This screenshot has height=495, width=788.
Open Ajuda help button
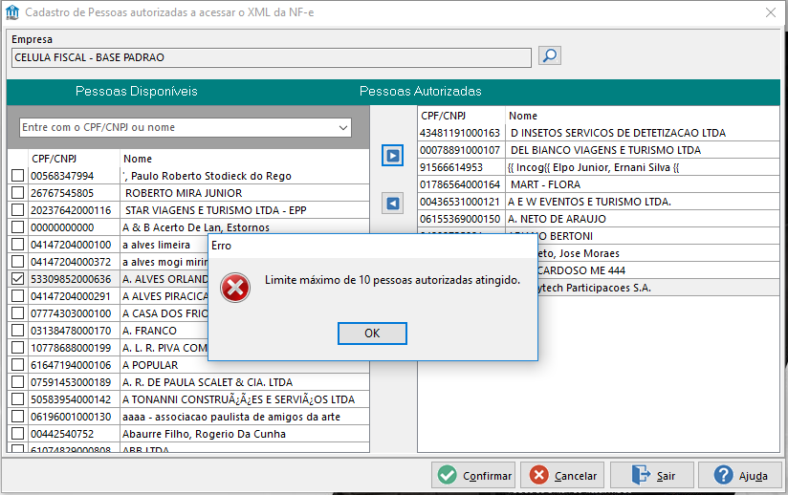[x=741, y=476]
